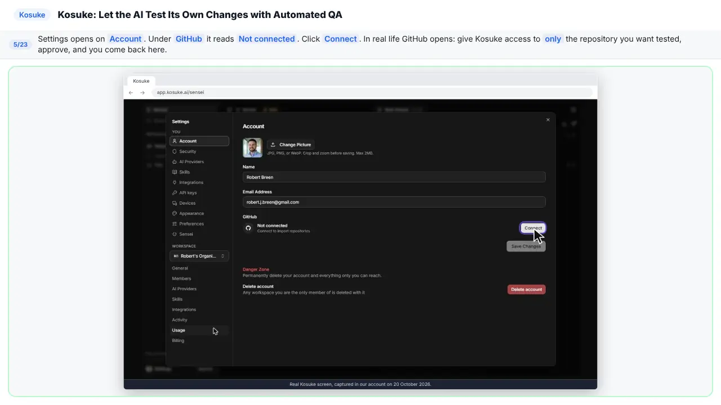The height and width of the screenshot is (405, 721).
Task: Click Connect to link GitHub
Action: [533, 228]
